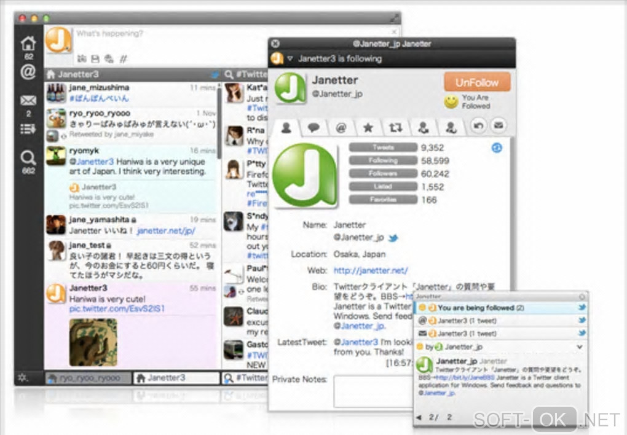Open the Mentions (@) view in the sidebar
Image resolution: width=627 pixels, height=435 pixels.
[28, 72]
